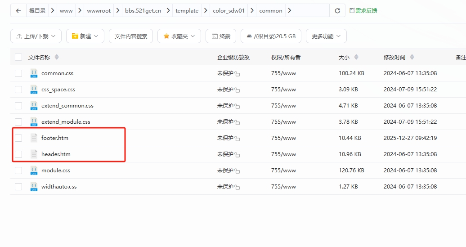Click the 2025-12-27 09:42:19 modified time
466x247 pixels.
(x=410, y=138)
